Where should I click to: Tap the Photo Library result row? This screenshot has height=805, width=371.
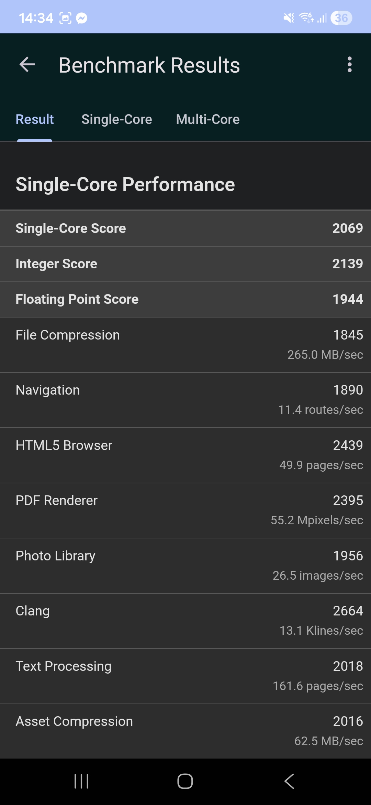pos(185,566)
